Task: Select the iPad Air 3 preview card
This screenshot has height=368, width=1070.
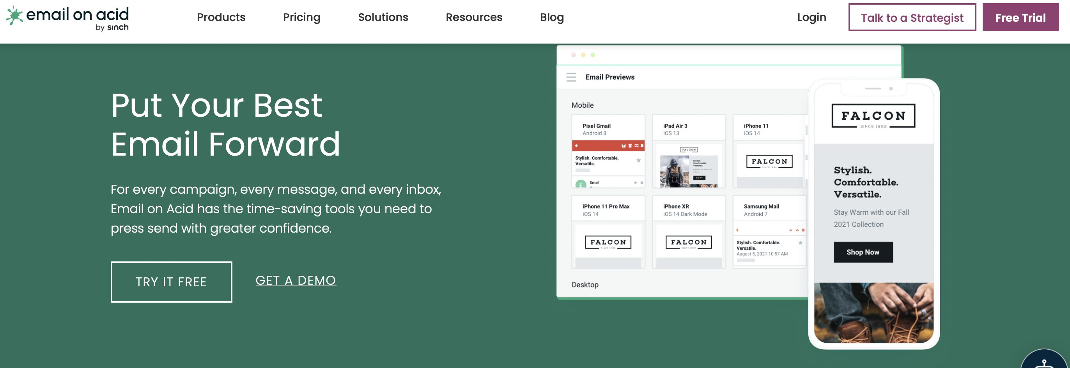Action: coord(689,151)
